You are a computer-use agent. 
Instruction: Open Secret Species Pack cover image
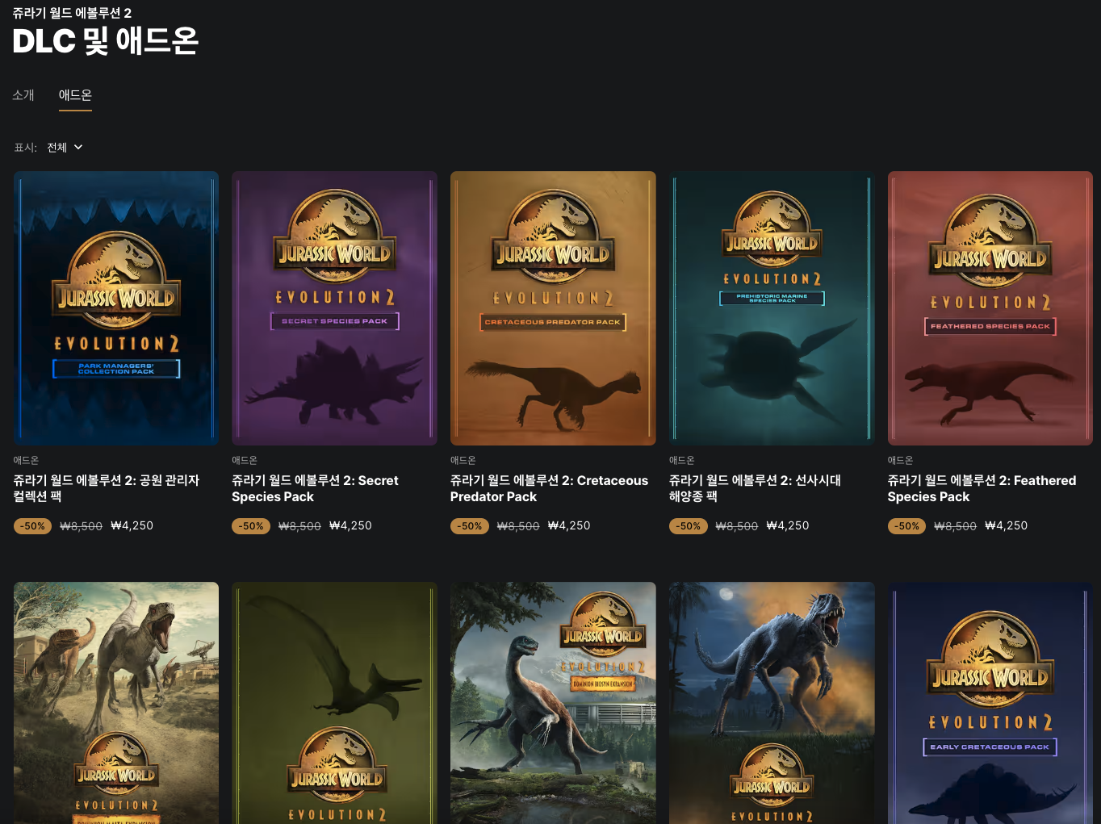[334, 308]
